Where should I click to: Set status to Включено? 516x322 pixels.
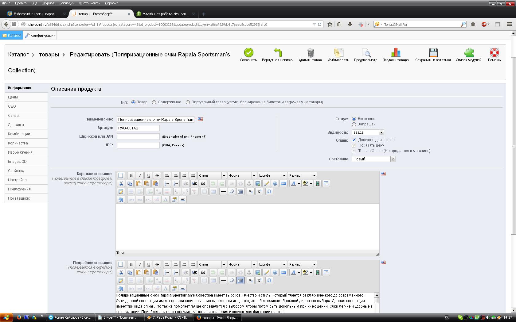click(354, 119)
